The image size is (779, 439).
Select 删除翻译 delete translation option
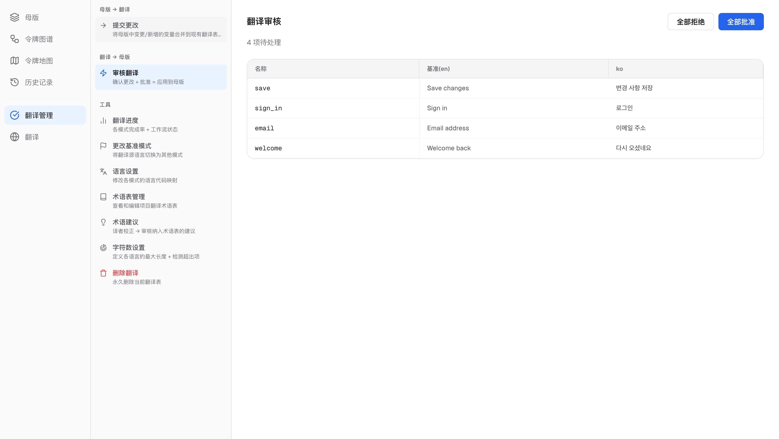(161, 277)
